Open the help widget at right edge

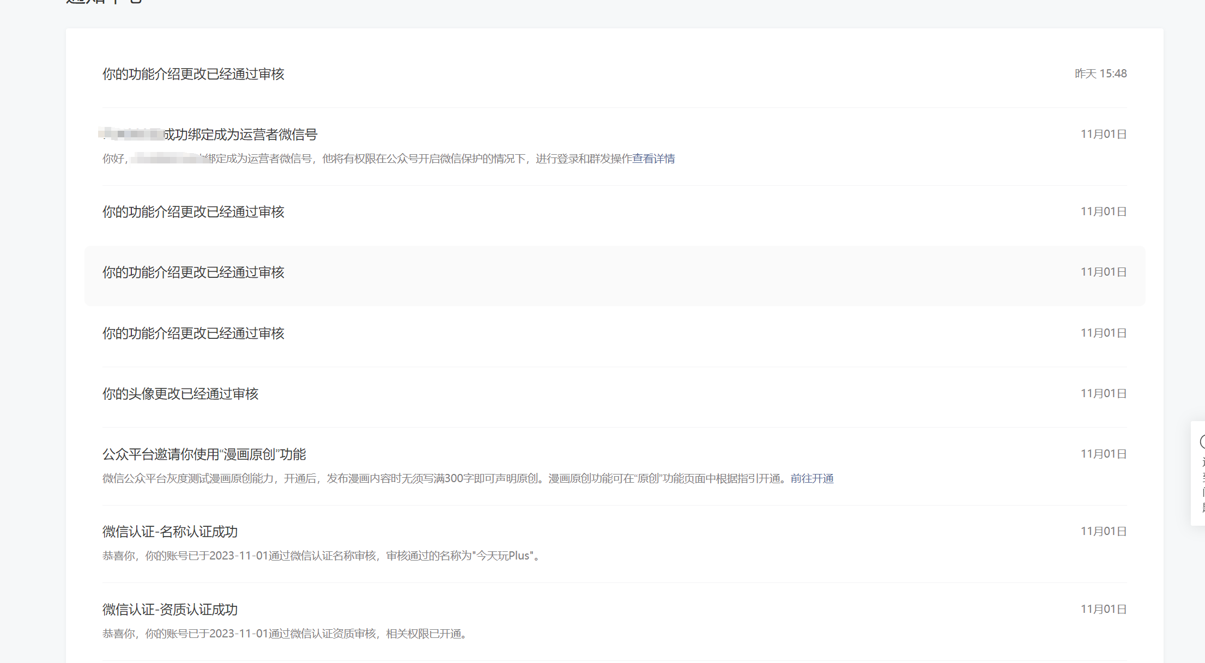click(1200, 473)
